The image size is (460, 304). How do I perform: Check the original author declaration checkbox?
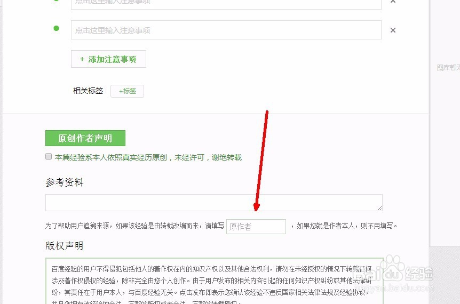tap(49, 157)
